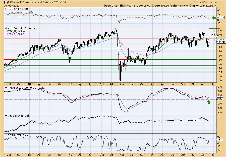The width and height of the screenshot is (226, 157).
Task: Click the 110 tick on the price axis
Action: pos(220,35)
